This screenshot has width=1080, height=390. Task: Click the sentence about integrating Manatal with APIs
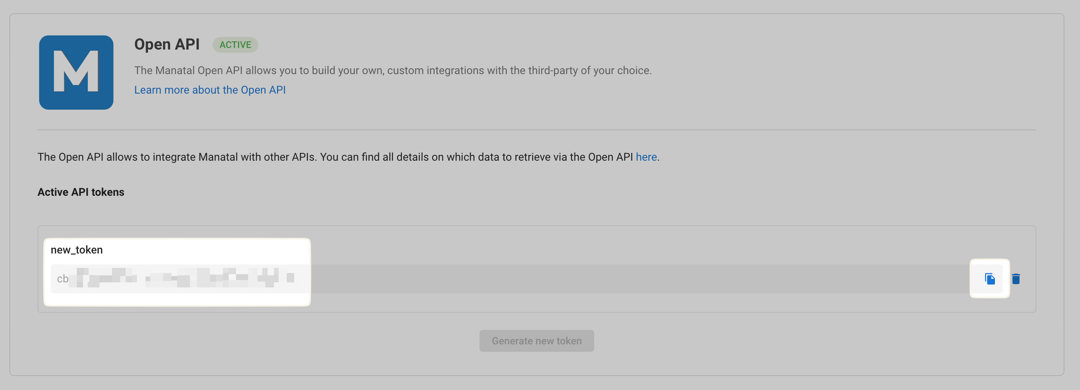(336, 157)
